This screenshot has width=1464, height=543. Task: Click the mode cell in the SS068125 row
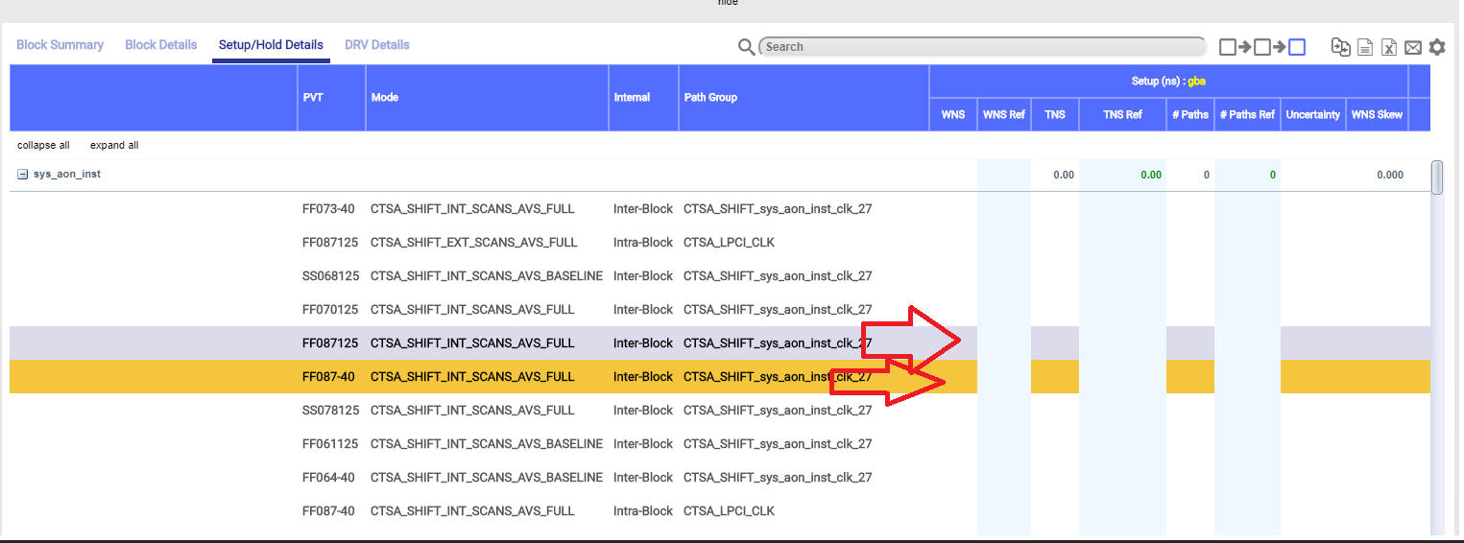click(487, 276)
